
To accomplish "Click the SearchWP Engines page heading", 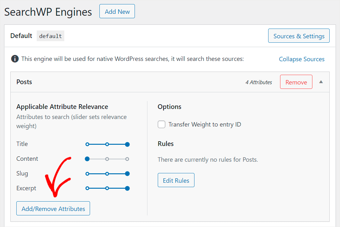I will [x=48, y=12].
